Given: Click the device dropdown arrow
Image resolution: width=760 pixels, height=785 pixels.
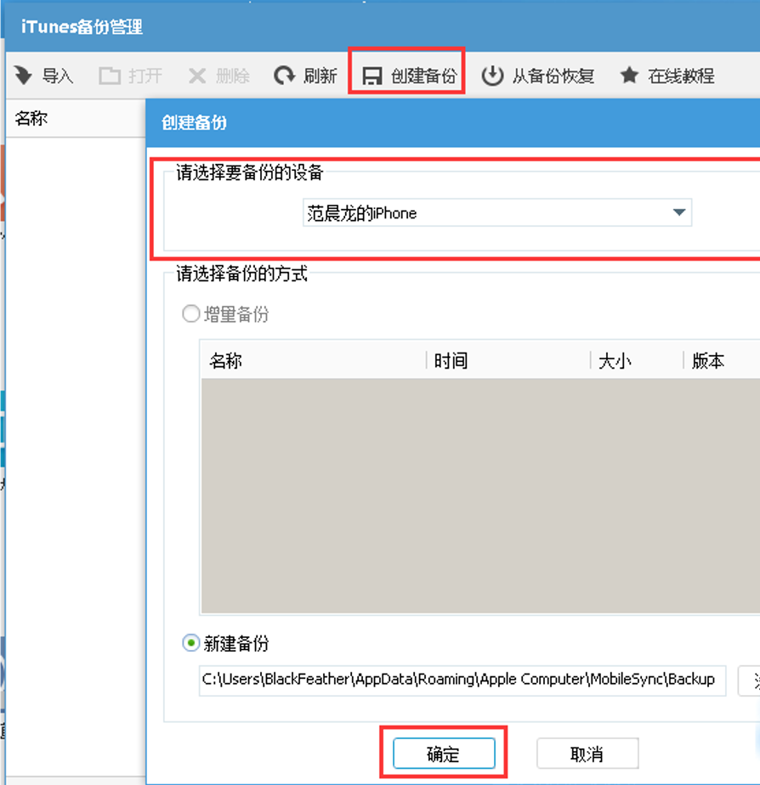Looking at the screenshot, I should [679, 212].
